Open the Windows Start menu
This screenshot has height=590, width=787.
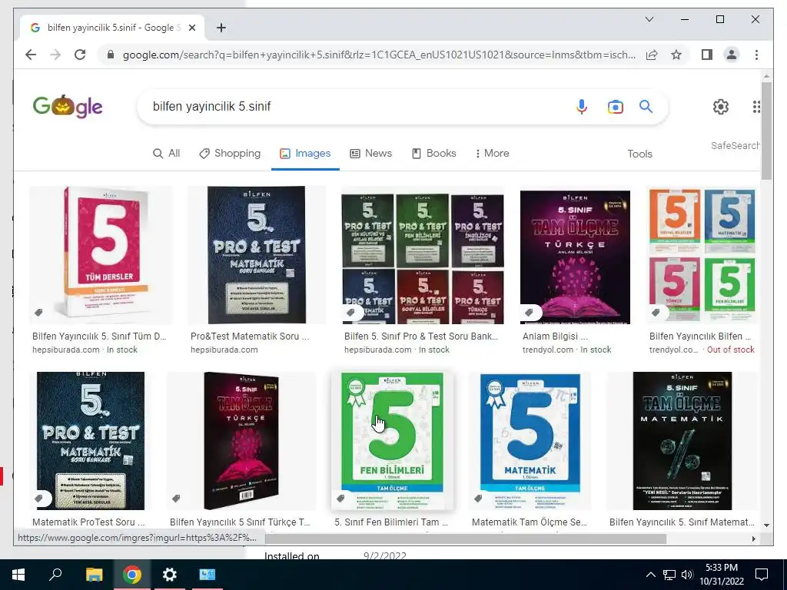tap(18, 575)
